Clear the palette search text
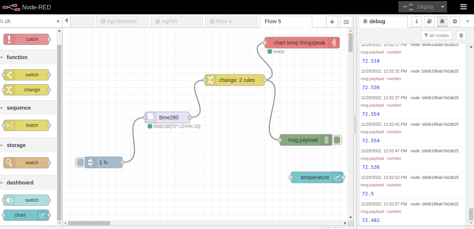Viewport: 474px width, 229px height. tap(58, 22)
